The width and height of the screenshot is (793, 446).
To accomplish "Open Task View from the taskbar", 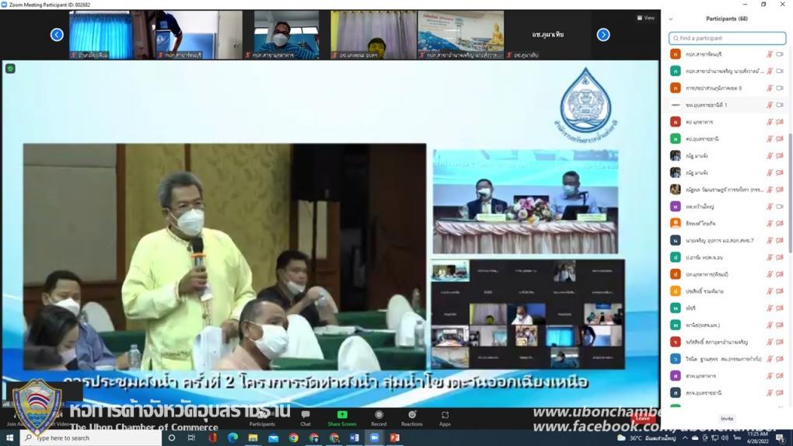I will pyautogui.click(x=192, y=437).
